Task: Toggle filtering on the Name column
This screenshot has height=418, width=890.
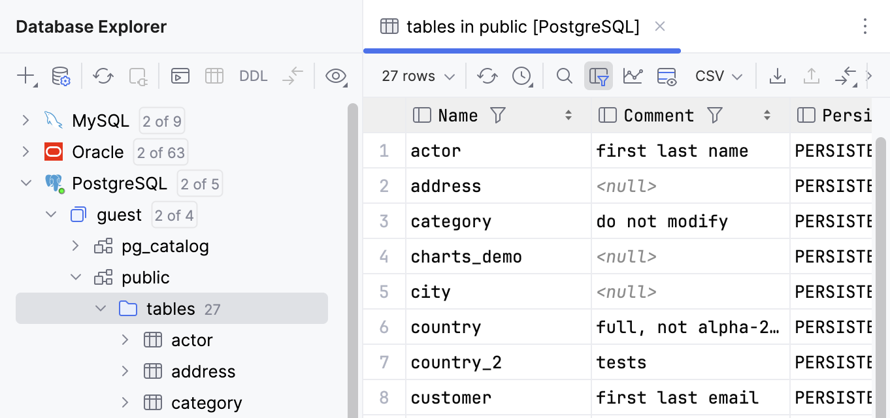Action: tap(497, 115)
